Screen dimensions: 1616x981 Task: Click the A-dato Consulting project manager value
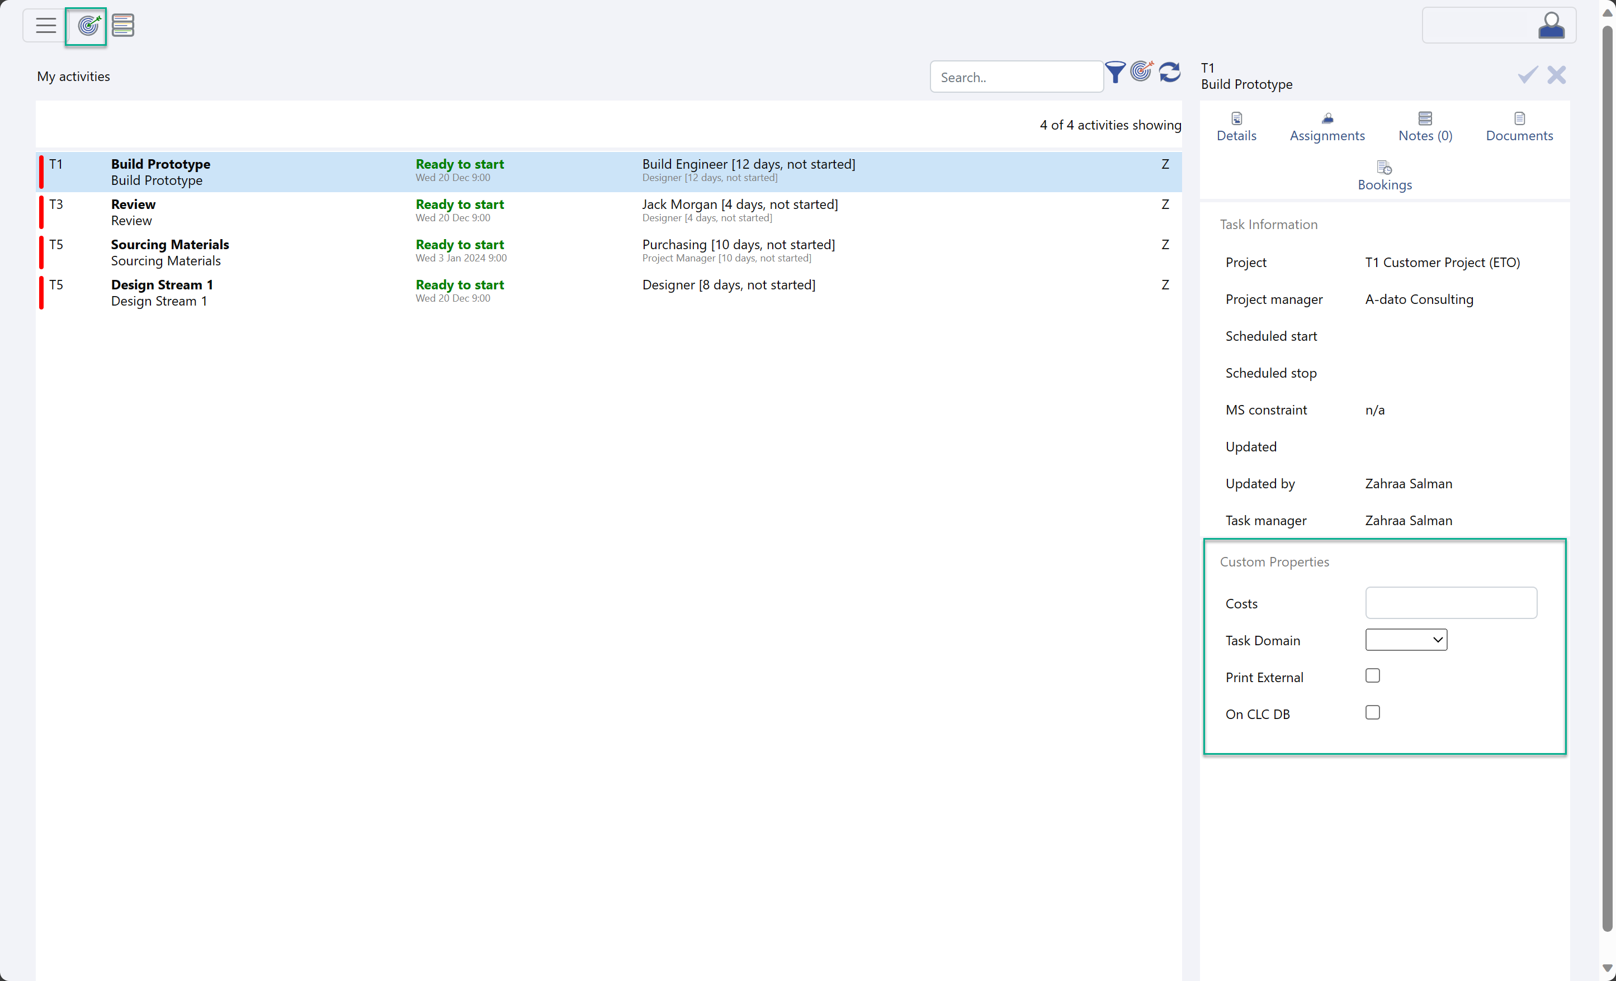[x=1419, y=299]
